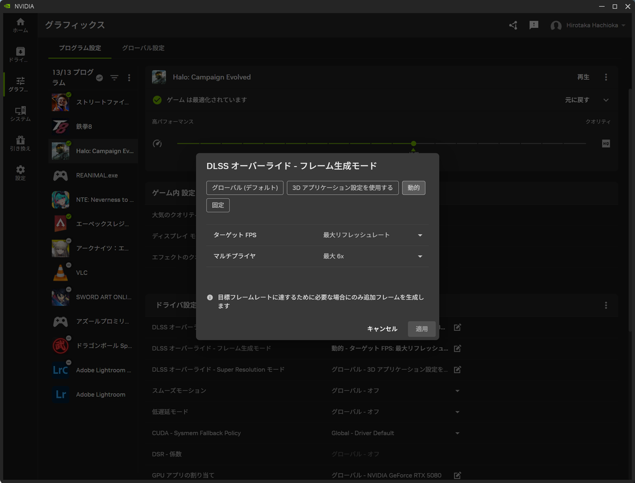Open the Redeem (引き換え) gift icon
Viewport: 635px width, 483px height.
[20, 143]
